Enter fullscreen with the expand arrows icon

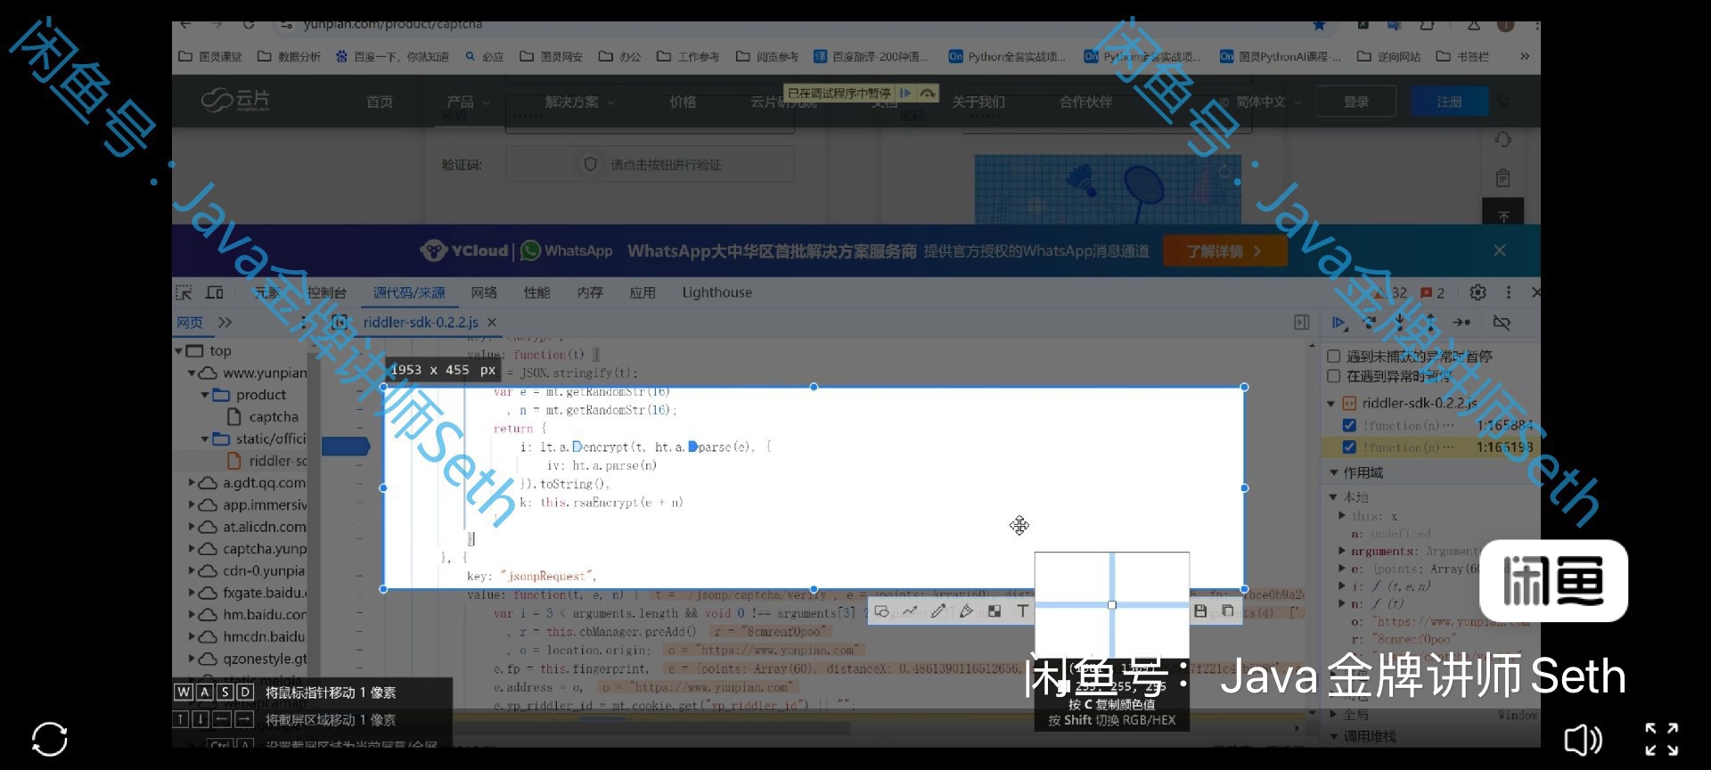coord(1661,739)
